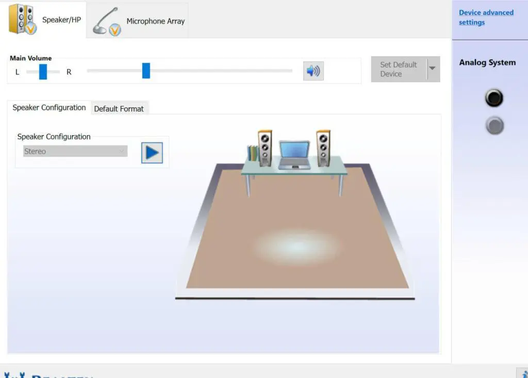Mute the main volume speaker button
Image resolution: width=528 pixels, height=378 pixels.
(313, 71)
